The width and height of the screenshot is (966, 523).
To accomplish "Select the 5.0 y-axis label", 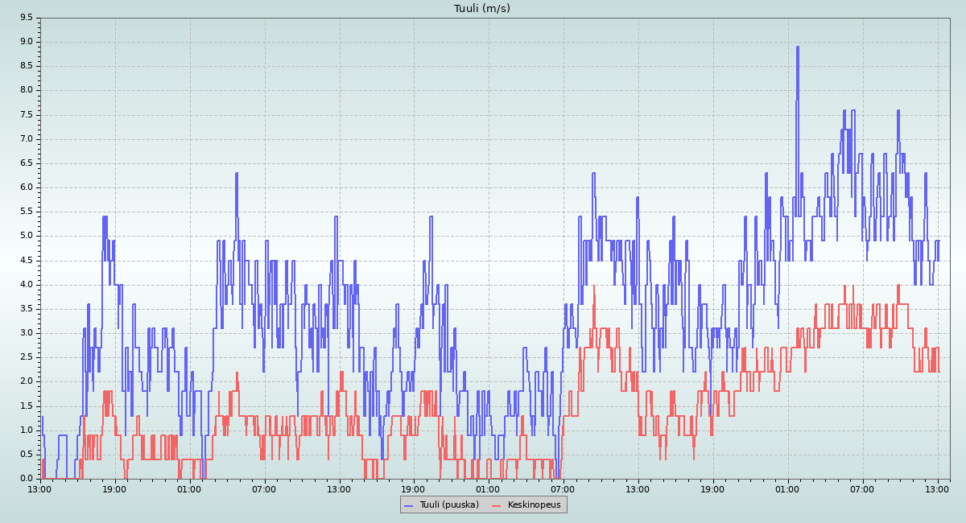I will (26, 236).
